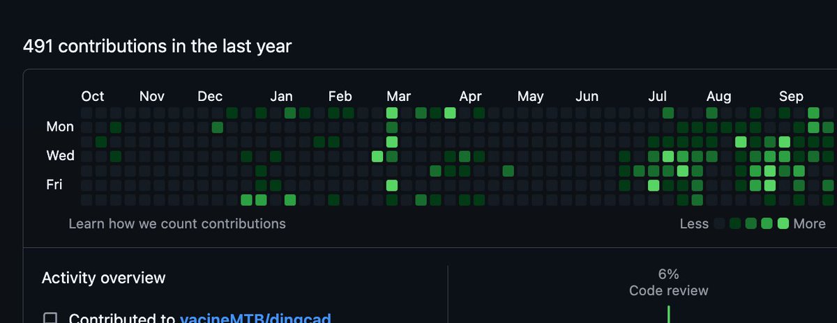Click the Apr month label
The image size is (837, 323).
[471, 96]
